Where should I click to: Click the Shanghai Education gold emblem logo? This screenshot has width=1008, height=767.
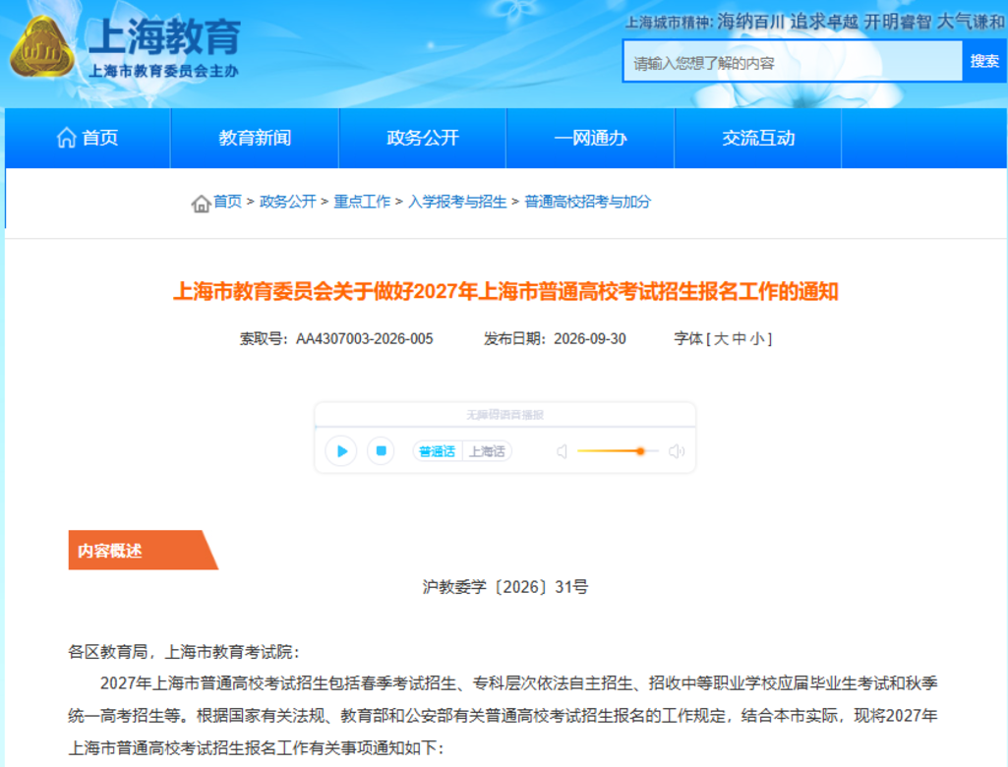click(x=41, y=47)
